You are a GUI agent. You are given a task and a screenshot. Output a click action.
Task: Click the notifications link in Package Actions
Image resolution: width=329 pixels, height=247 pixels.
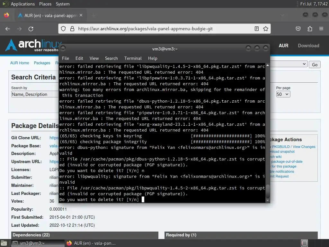(x=282, y=171)
